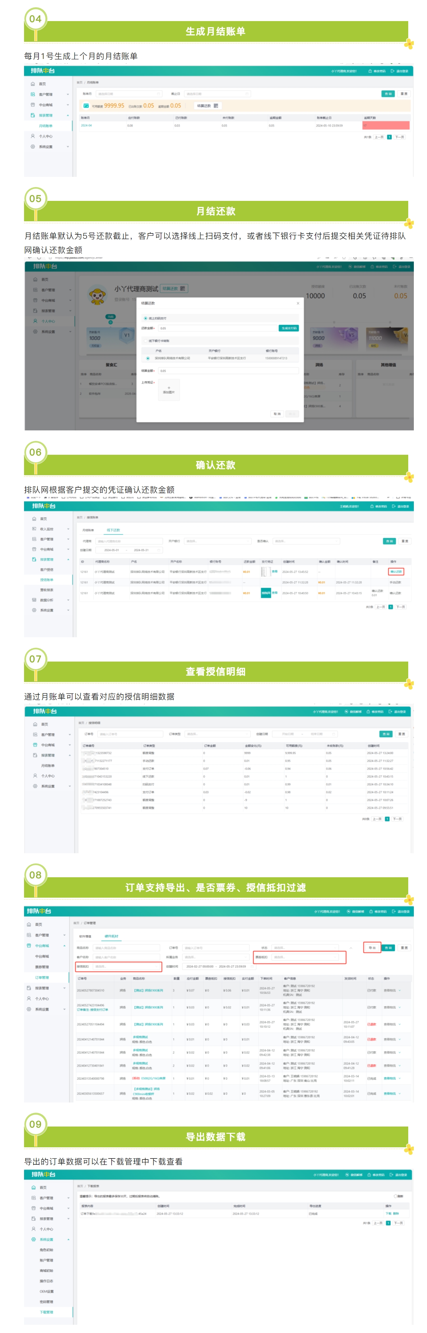This screenshot has height=1333, width=427.
Task: Click the 客户管理 icon in the step 04 sidebar
Action: point(33,94)
